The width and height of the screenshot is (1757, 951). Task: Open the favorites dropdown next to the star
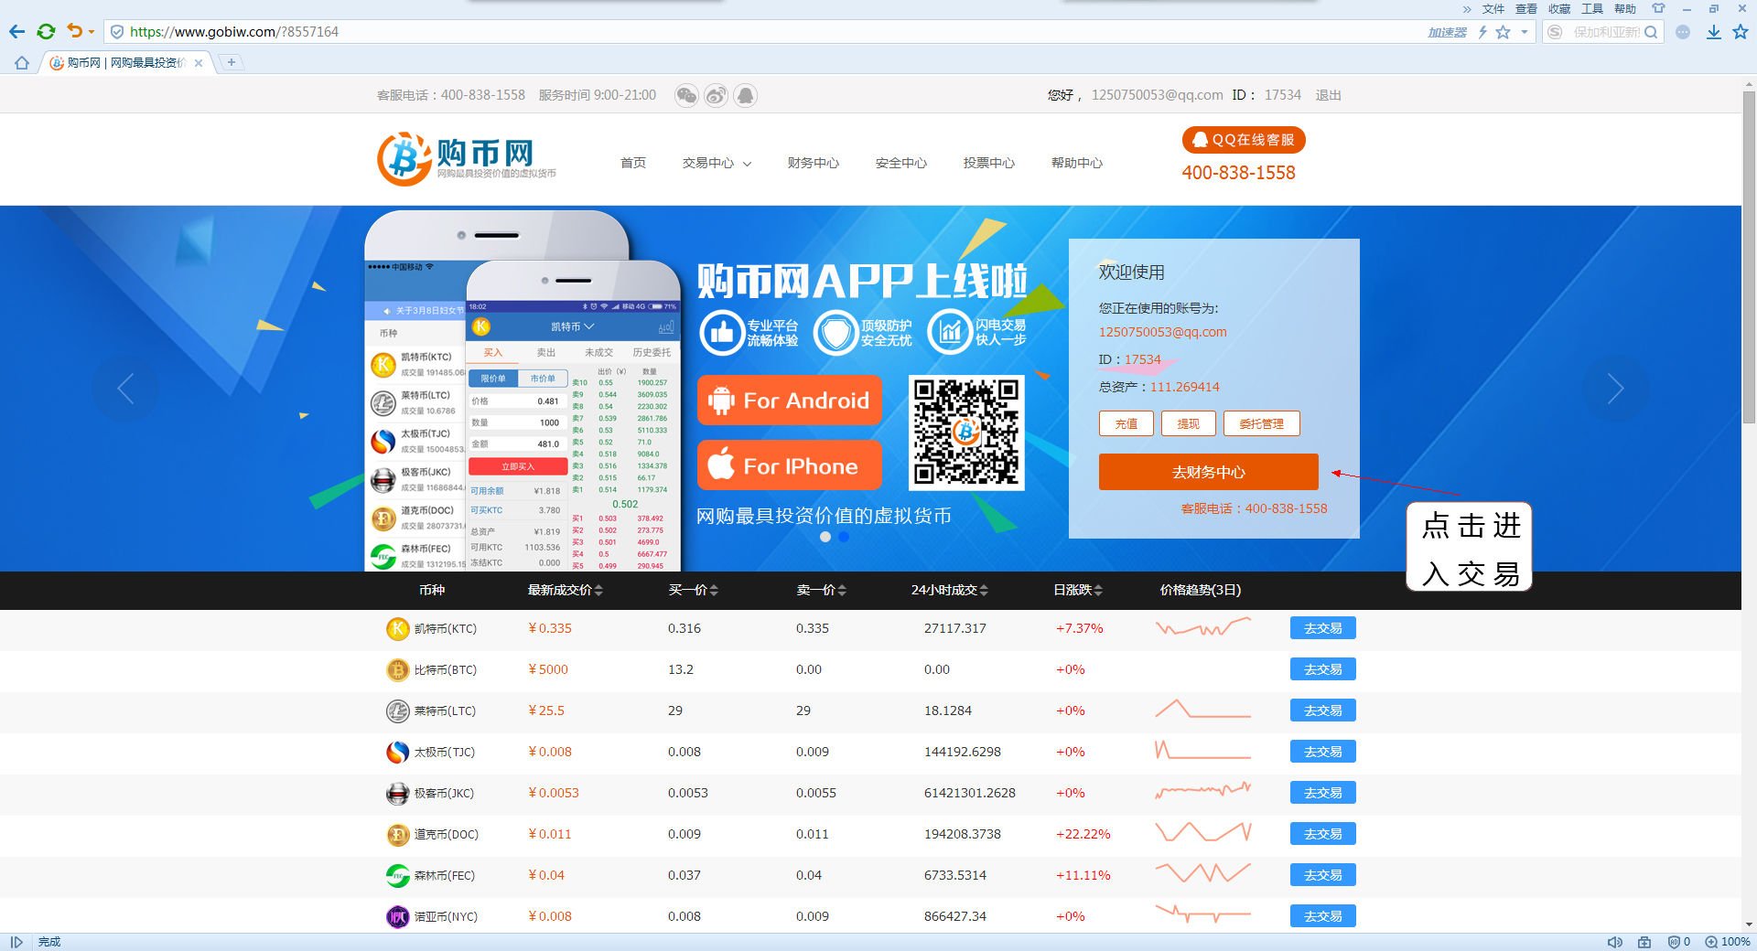coord(1523,31)
